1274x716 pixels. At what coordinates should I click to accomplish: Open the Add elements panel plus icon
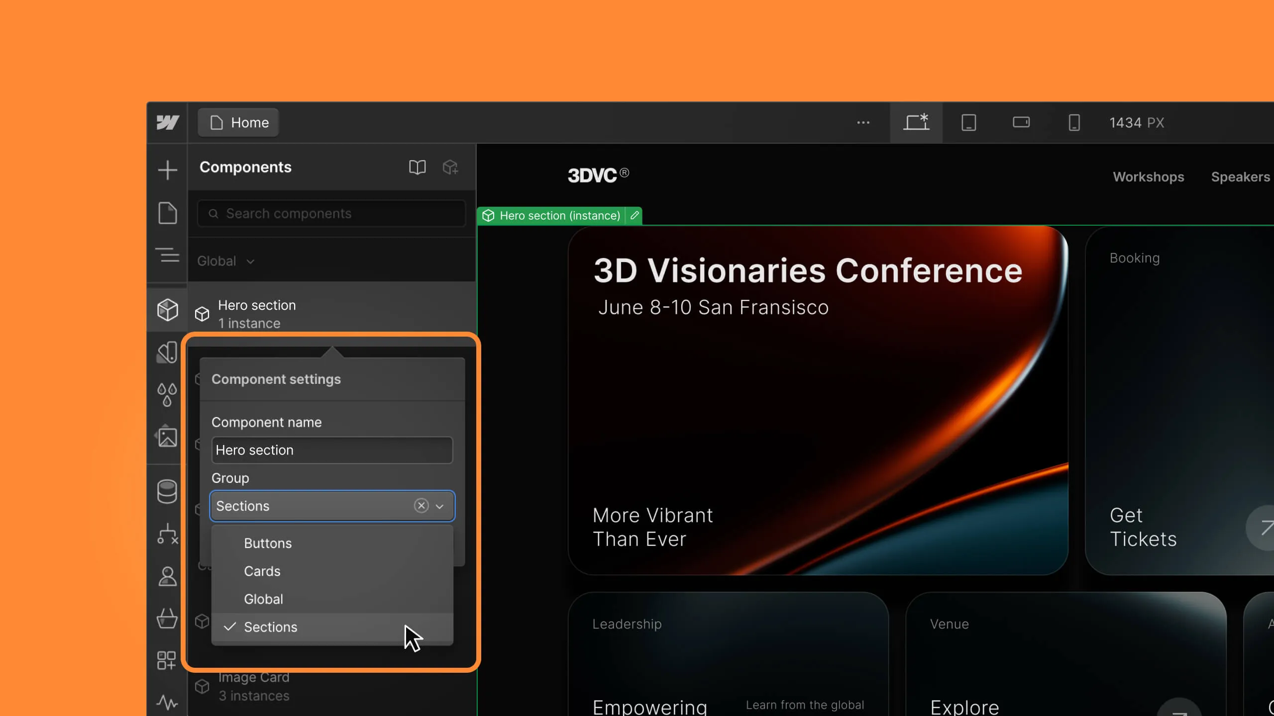coord(167,170)
